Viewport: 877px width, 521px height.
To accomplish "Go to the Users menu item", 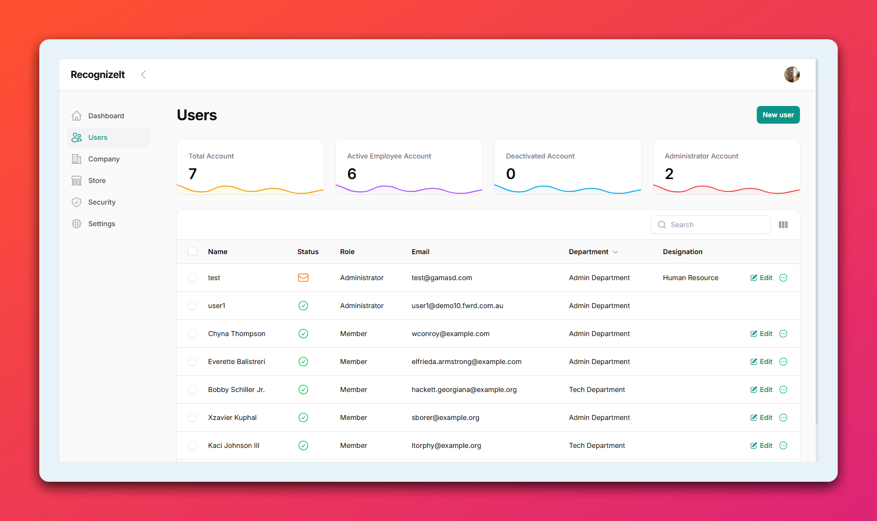I will pos(98,137).
